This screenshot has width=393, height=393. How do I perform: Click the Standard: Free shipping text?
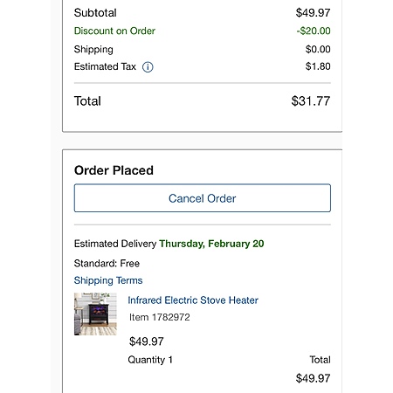pyautogui.click(x=107, y=264)
